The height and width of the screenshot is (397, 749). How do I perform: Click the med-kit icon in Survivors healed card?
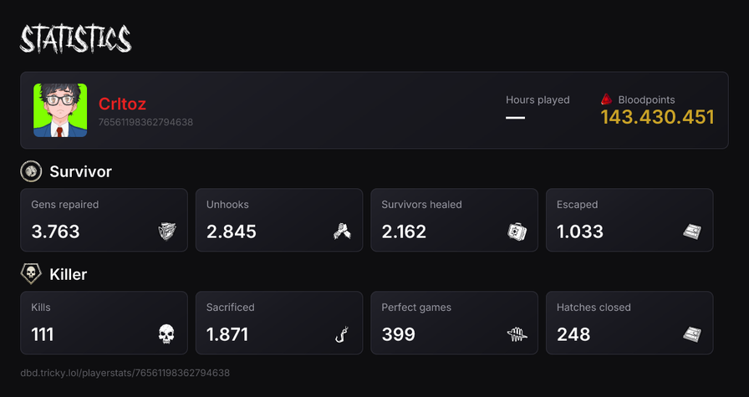(517, 232)
